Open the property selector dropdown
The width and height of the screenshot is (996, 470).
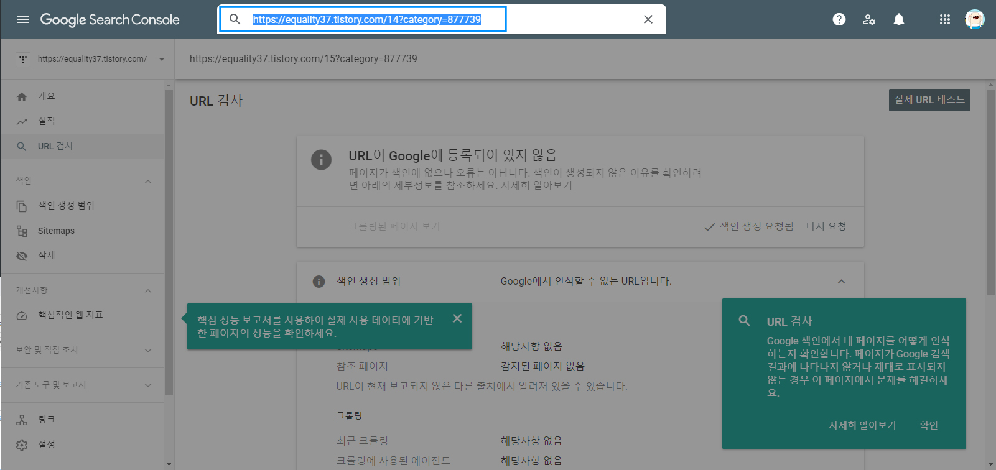coord(91,59)
